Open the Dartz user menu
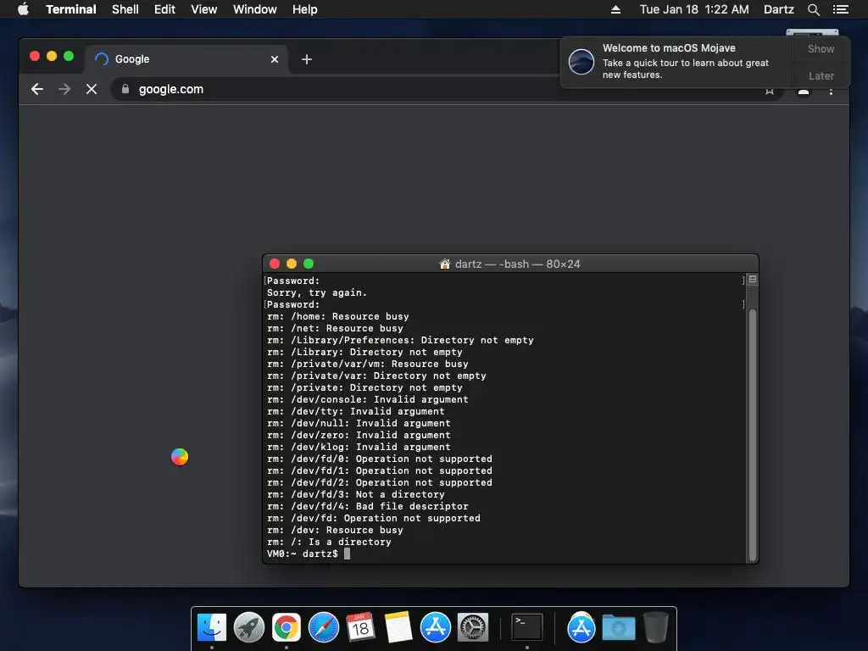Screen dimensions: 868x651 778,9
